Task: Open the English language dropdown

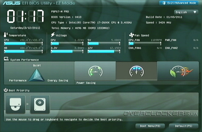Action: tap(186, 12)
